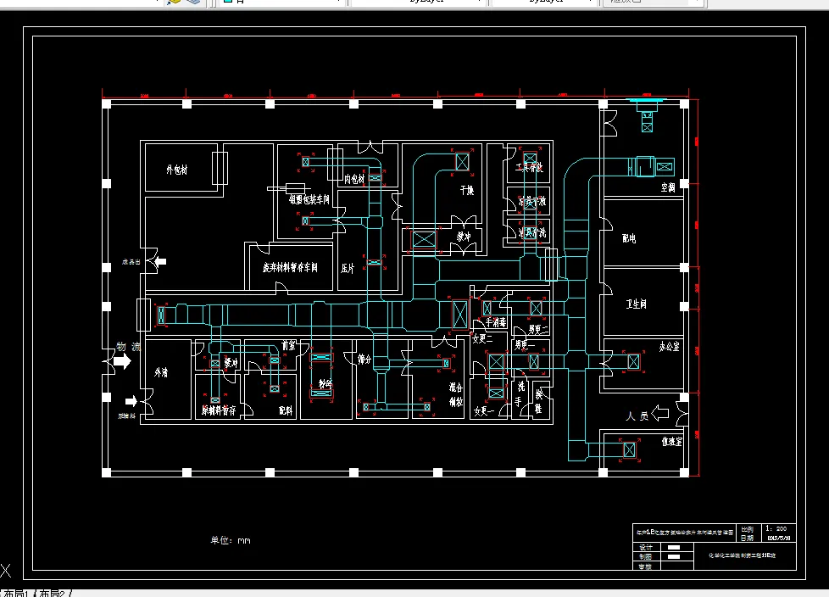Viewport: 829px width, 597px height.
Task: Select the 配料 room label
Action: point(286,410)
